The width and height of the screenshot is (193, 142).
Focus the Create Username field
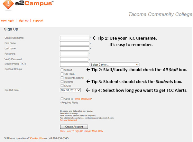pyautogui.click(x=75, y=38)
